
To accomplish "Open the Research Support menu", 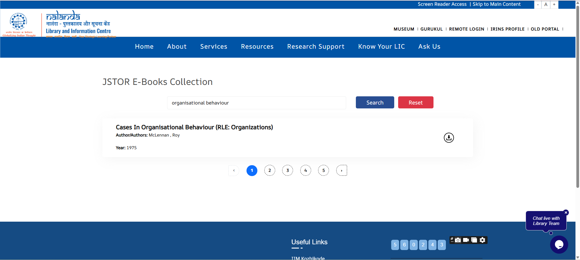I will click(316, 47).
